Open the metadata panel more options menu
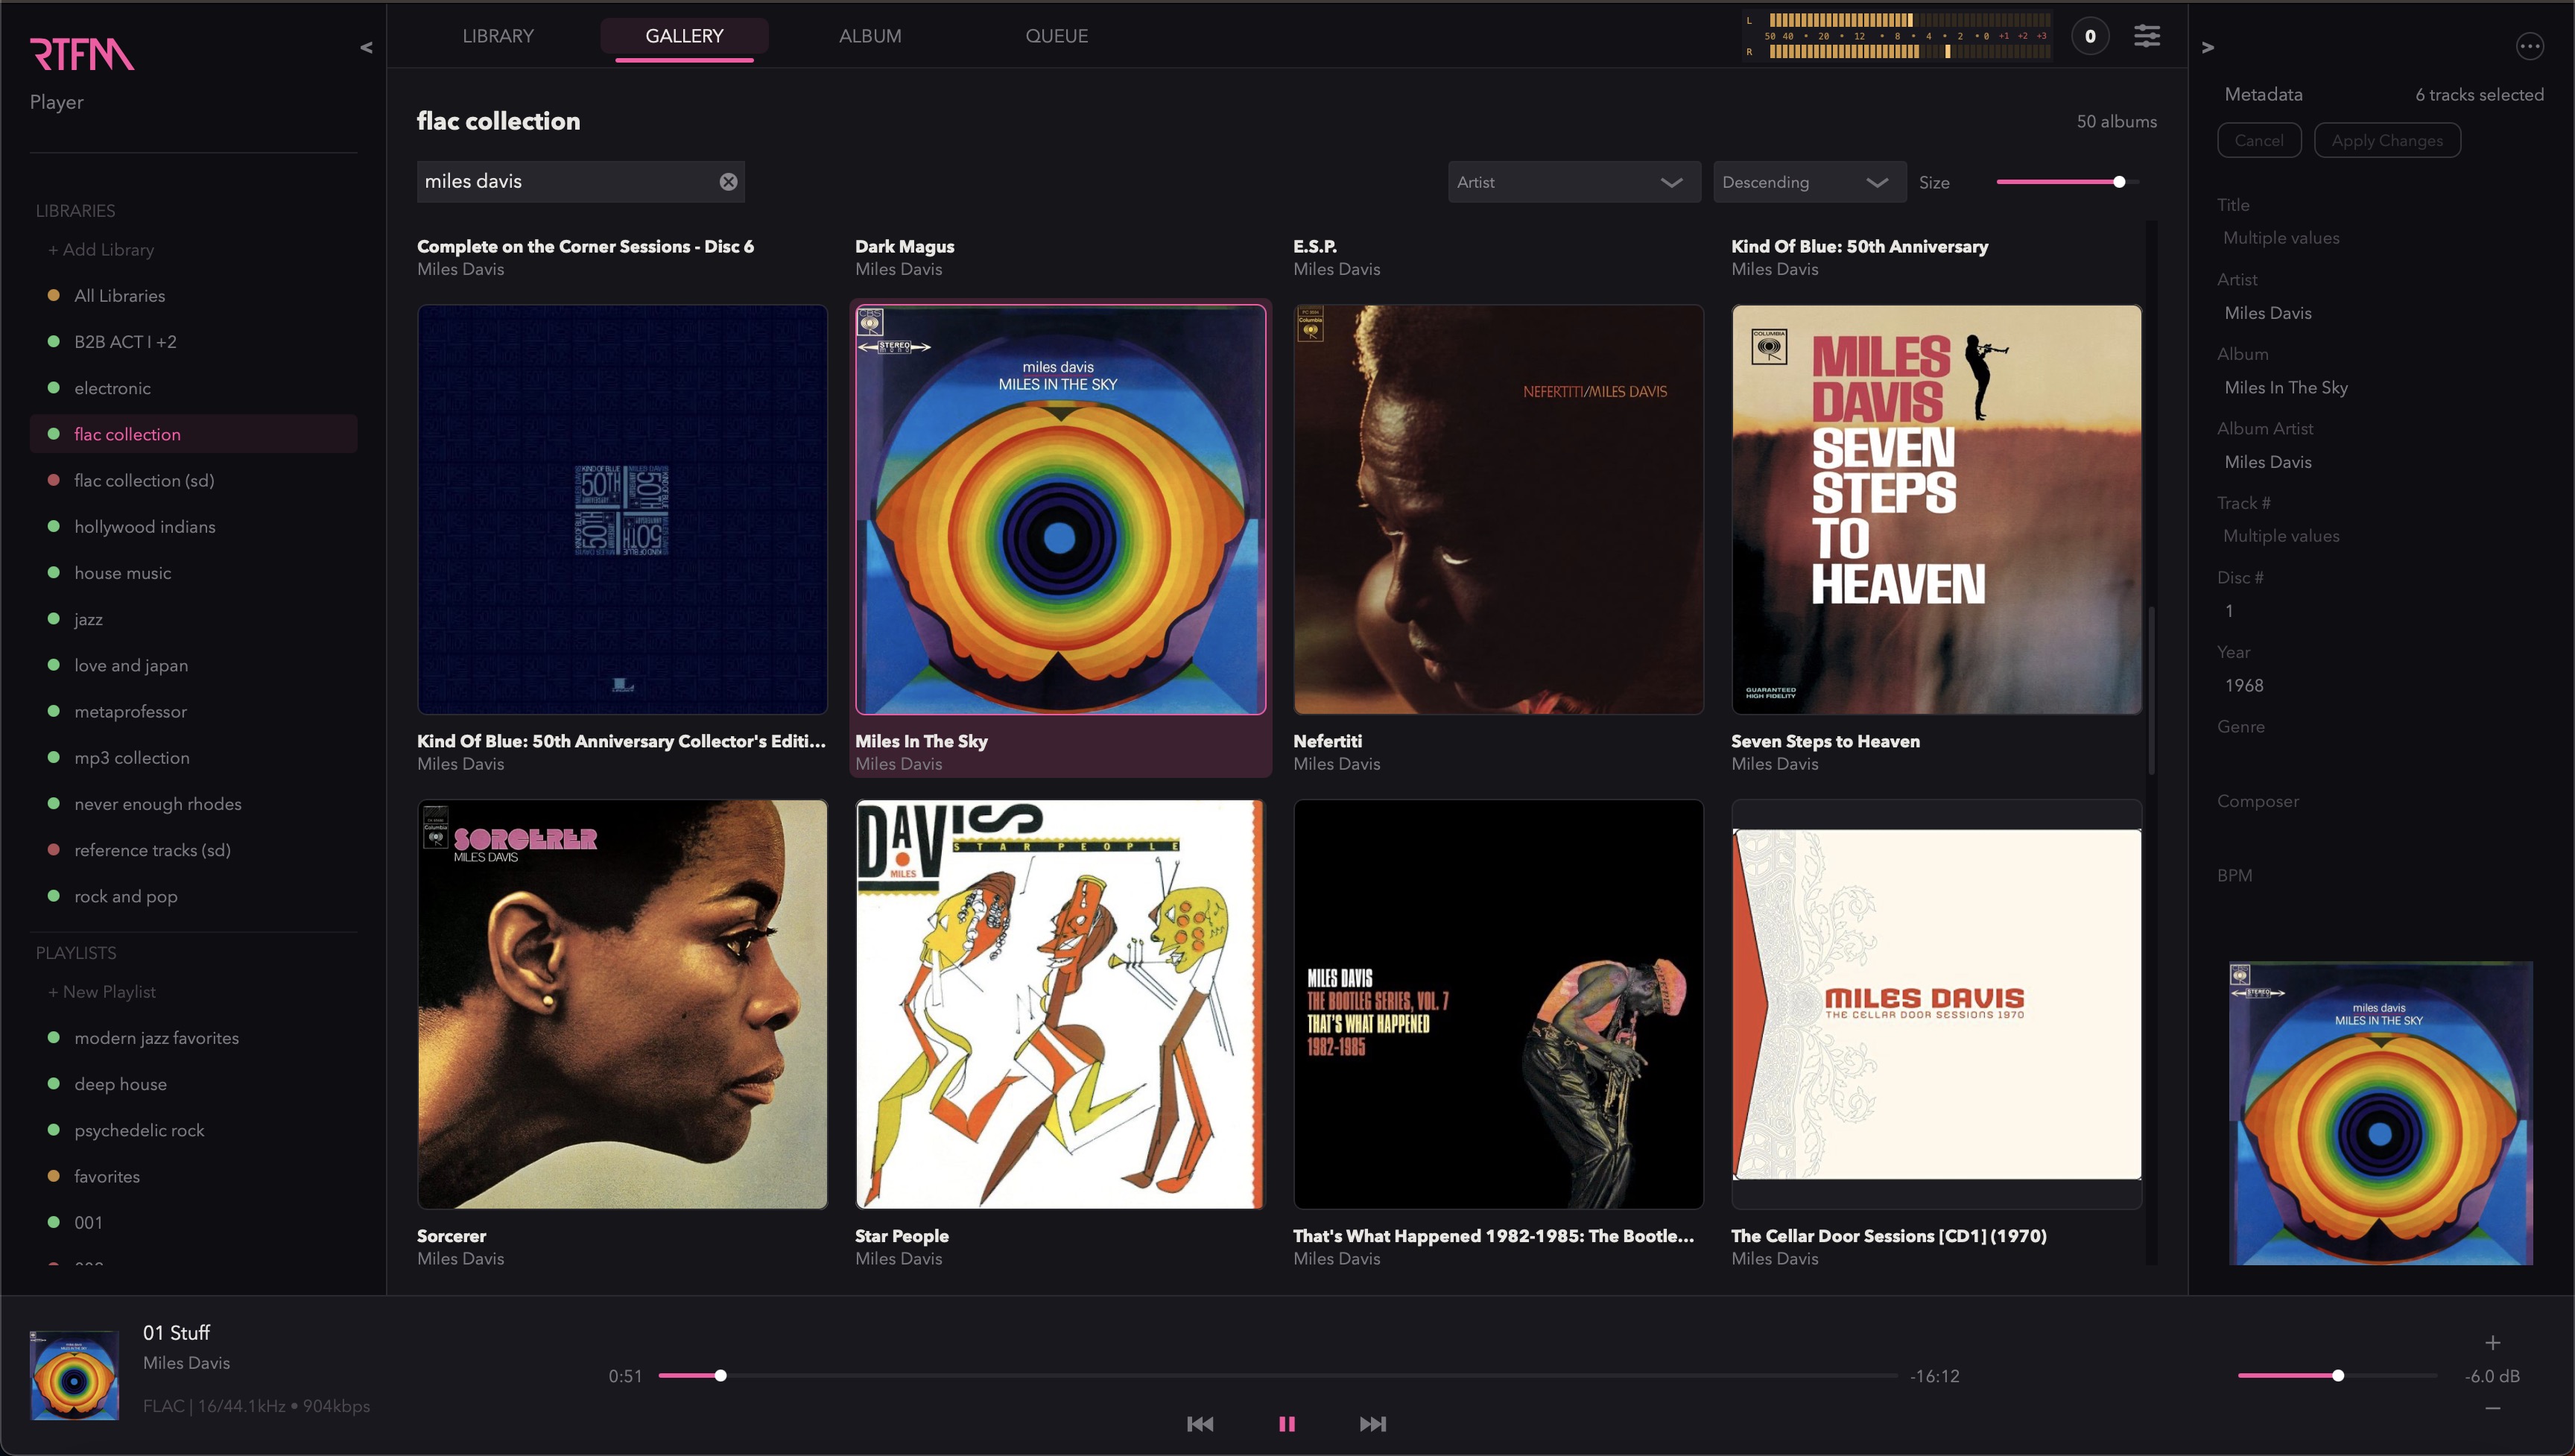 [2529, 46]
